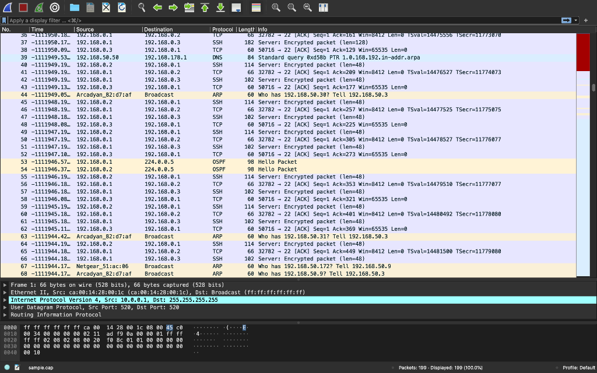Viewport: 597px width, 373px height.
Task: Select packet 37 SSH length 182
Action: coord(288,43)
